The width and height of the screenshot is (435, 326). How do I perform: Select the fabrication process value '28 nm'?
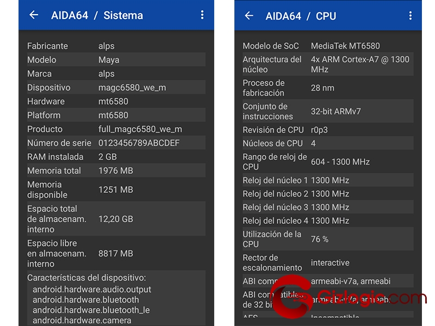point(322,88)
